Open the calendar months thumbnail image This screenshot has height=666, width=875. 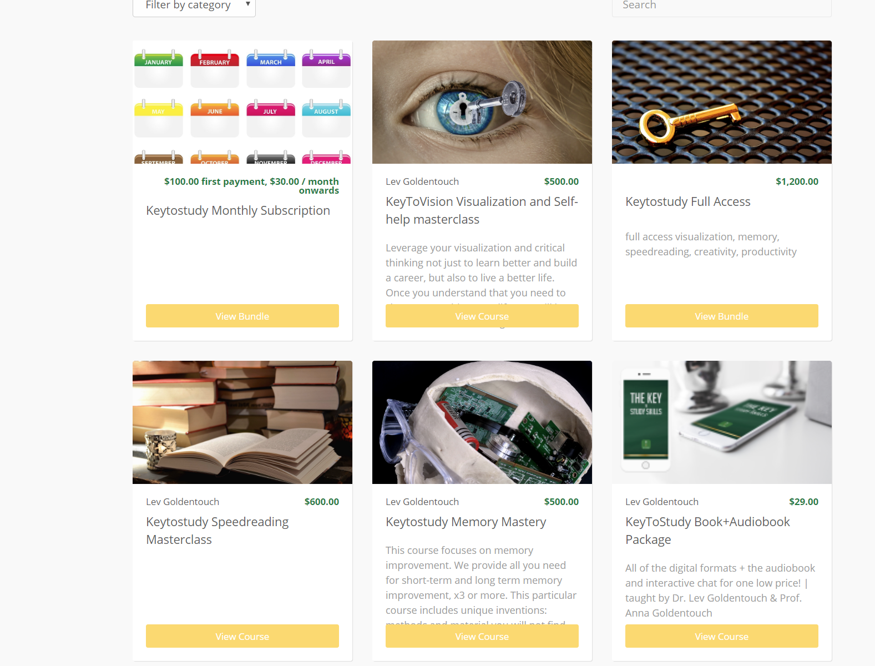click(x=242, y=102)
